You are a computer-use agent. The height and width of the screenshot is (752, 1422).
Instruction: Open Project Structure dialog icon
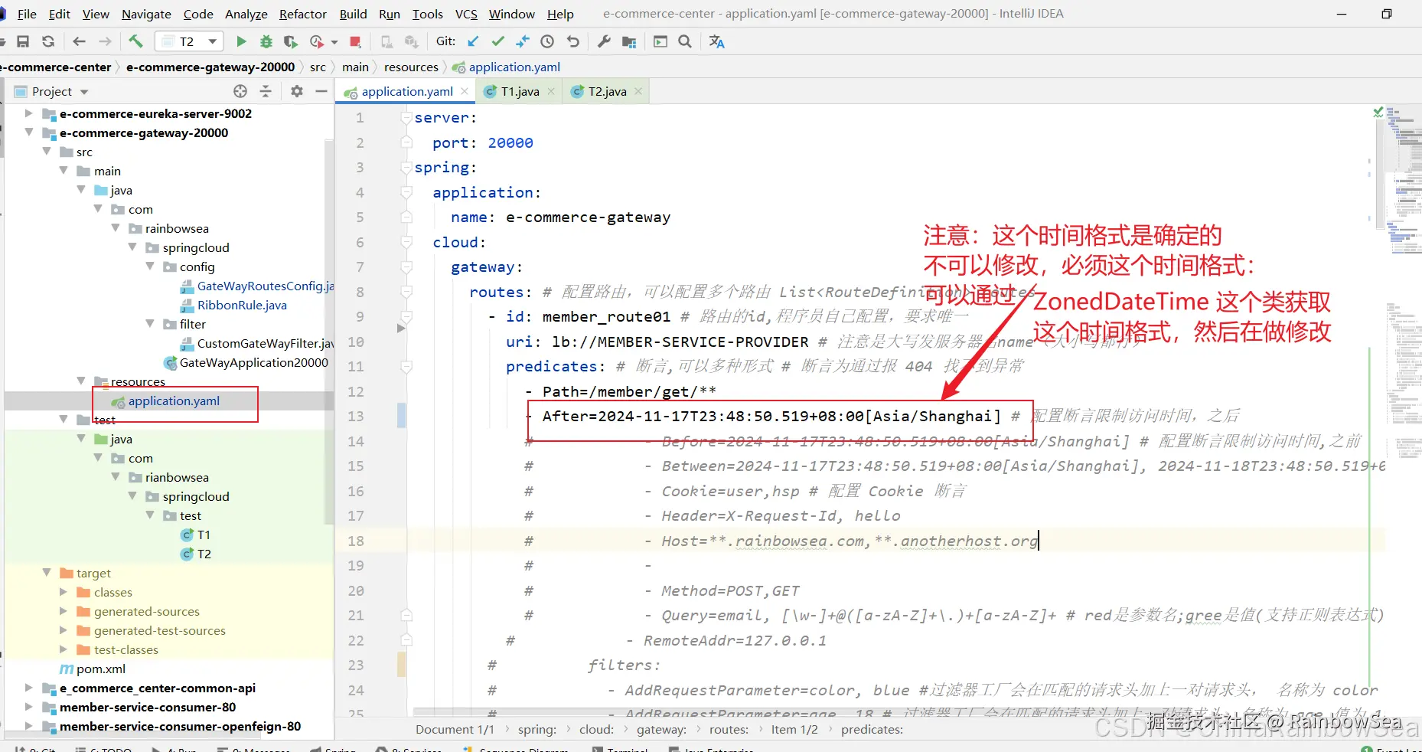[629, 41]
